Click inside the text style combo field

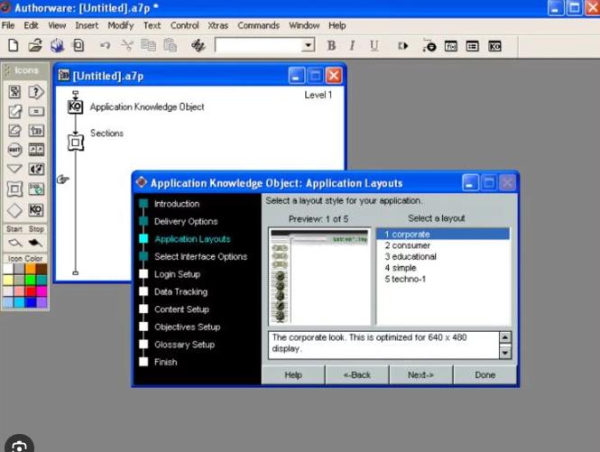pyautogui.click(x=259, y=45)
